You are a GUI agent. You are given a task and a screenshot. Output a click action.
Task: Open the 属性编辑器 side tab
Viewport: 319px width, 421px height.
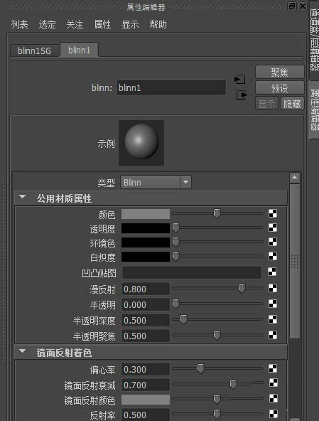[314, 110]
